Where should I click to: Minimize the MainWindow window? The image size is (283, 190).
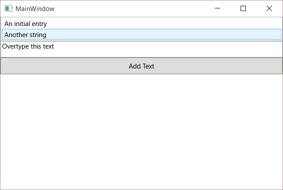click(218, 8)
